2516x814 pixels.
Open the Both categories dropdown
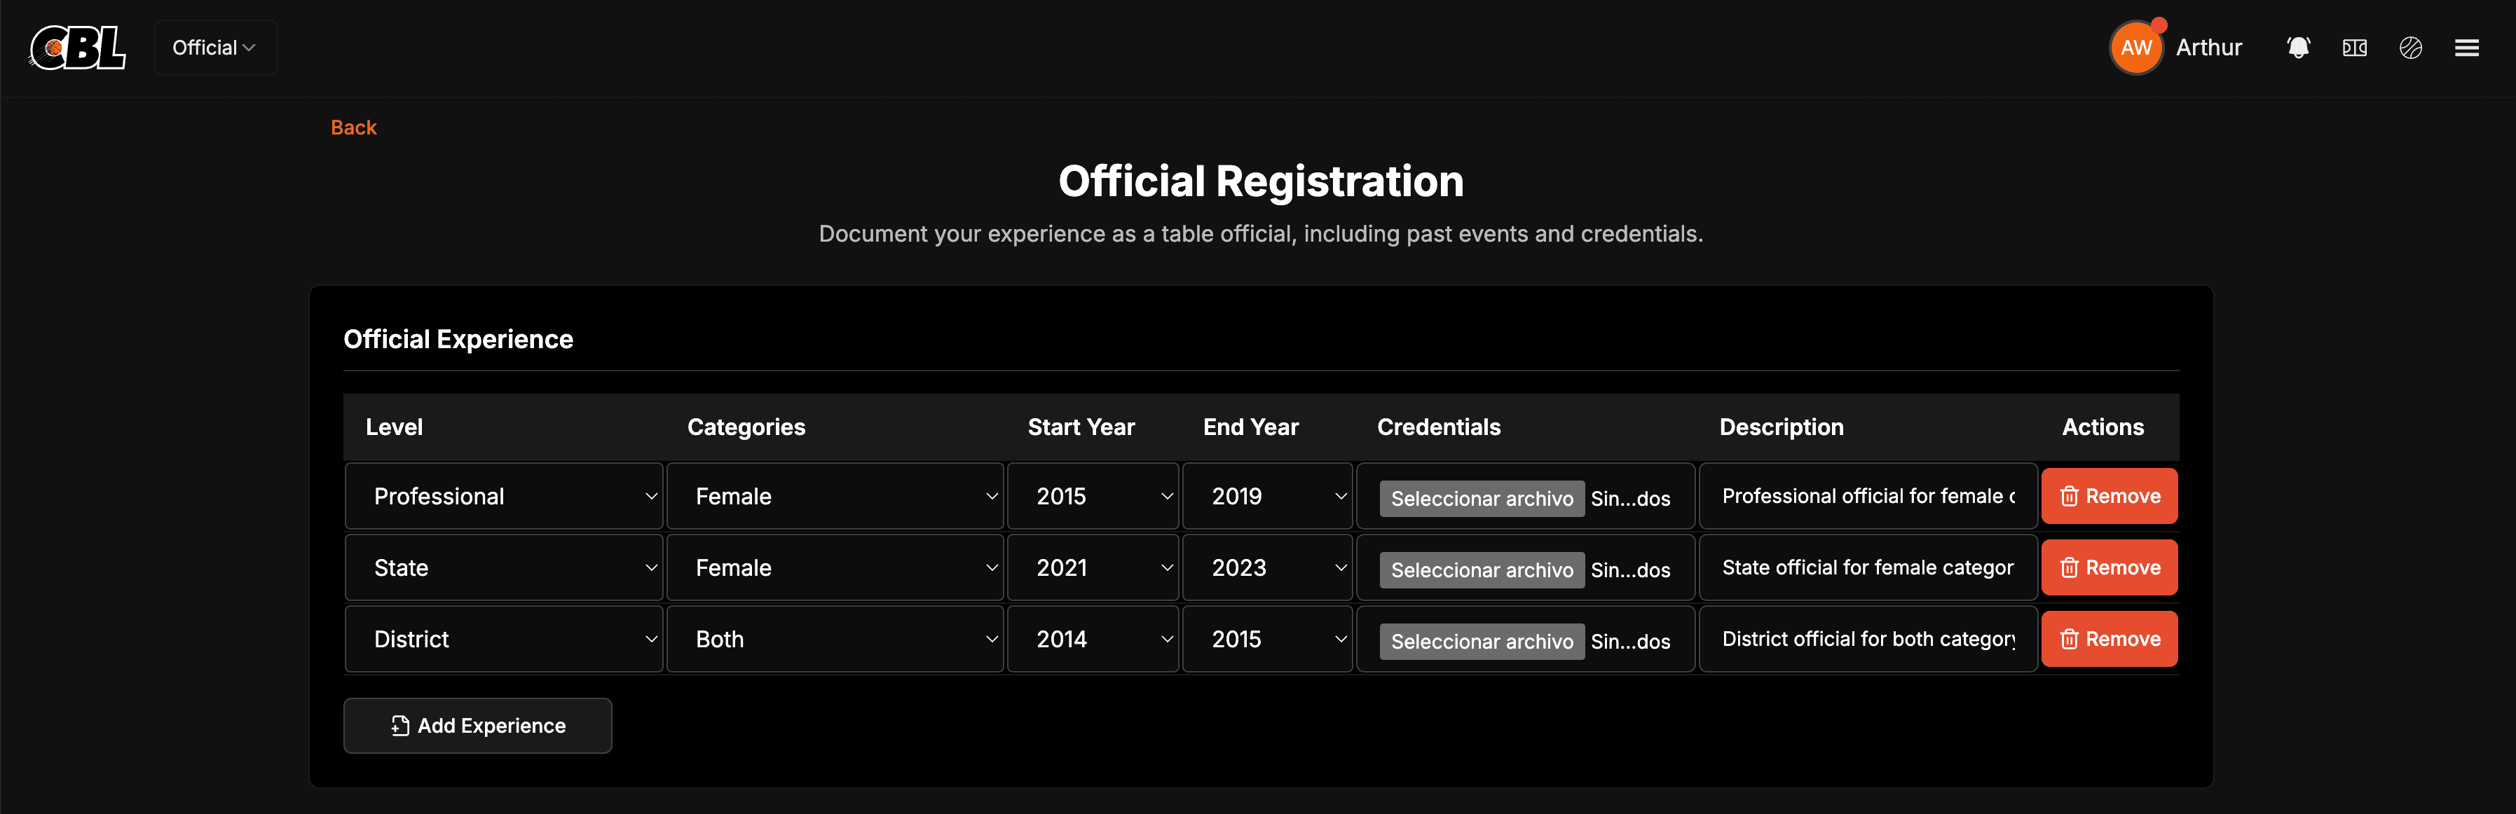pos(835,640)
